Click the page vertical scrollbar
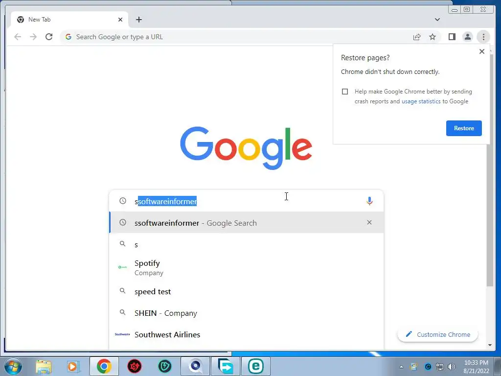The image size is (501, 376). point(490,169)
